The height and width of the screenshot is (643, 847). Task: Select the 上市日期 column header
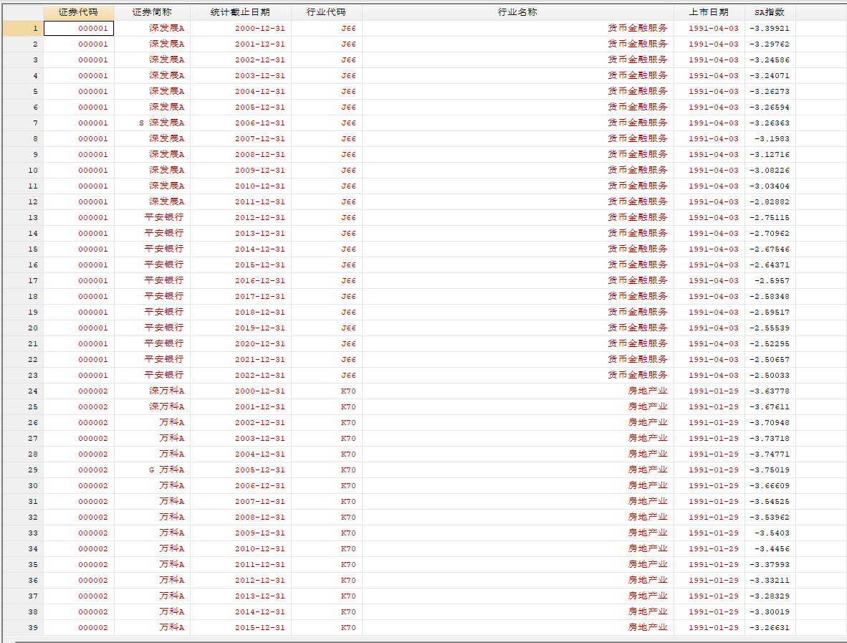coord(709,12)
